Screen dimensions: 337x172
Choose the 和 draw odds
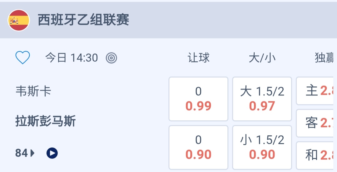tap(316, 155)
